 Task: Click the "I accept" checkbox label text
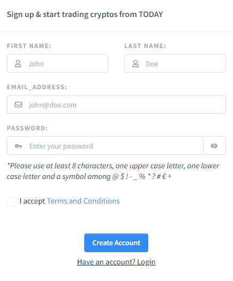pyautogui.click(x=32, y=201)
